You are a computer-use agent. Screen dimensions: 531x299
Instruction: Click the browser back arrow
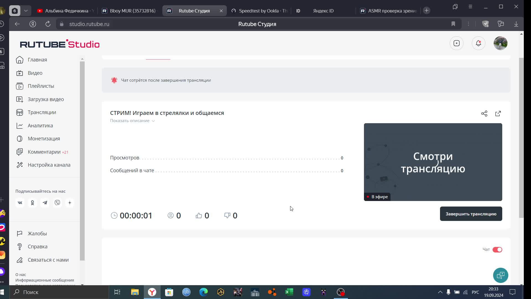tap(17, 24)
